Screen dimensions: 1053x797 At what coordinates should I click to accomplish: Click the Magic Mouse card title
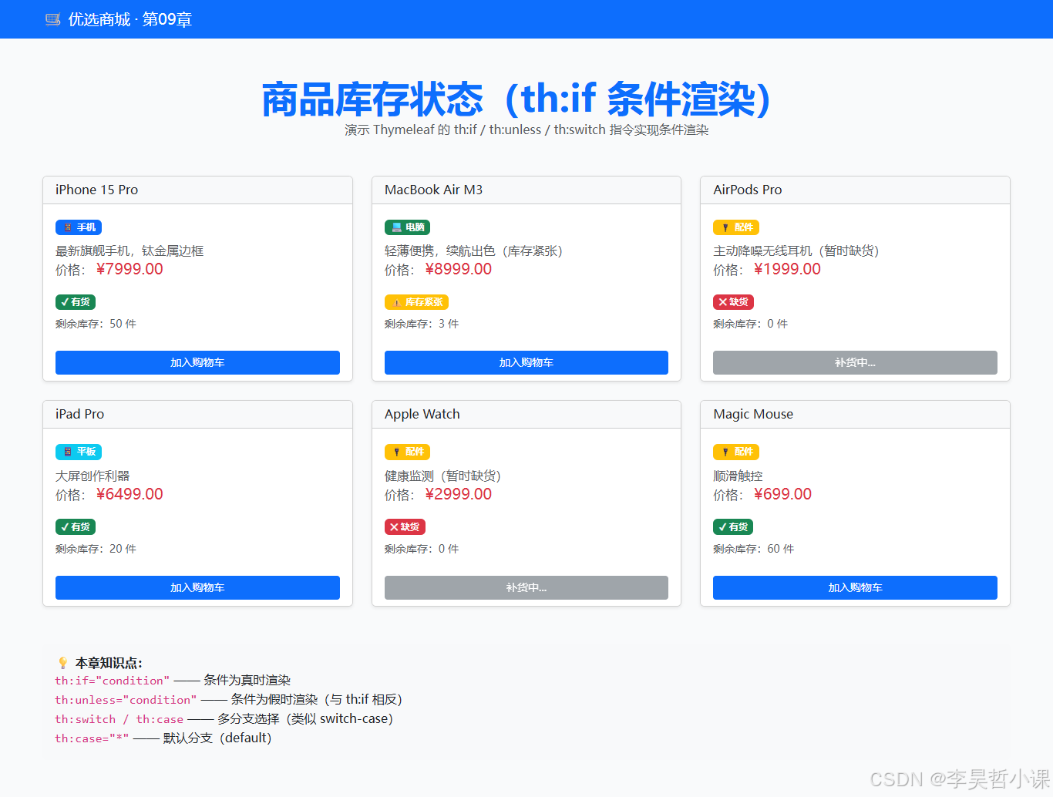753,414
